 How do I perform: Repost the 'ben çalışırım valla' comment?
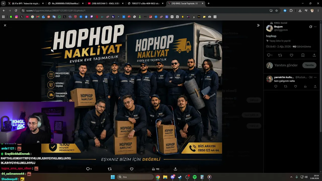(x=286, y=86)
